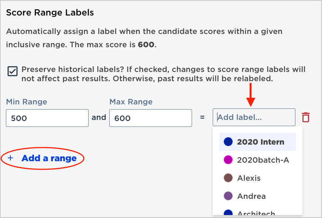The width and height of the screenshot is (322, 218).
Task: Click the magenta 2020batch-A color dot
Action: 228,160
